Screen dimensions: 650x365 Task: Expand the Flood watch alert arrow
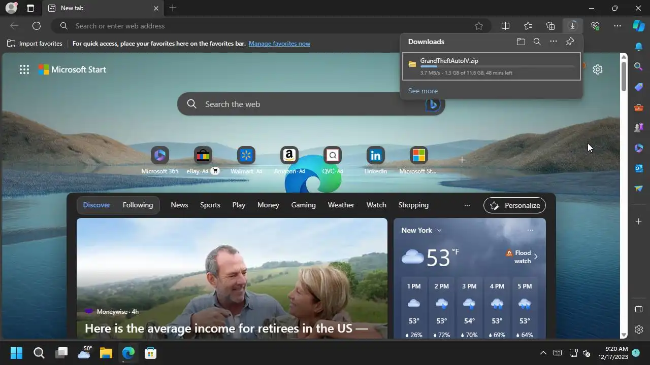536,257
